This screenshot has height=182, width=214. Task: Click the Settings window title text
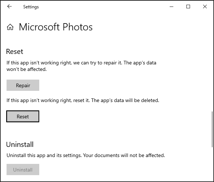pyautogui.click(x=31, y=7)
